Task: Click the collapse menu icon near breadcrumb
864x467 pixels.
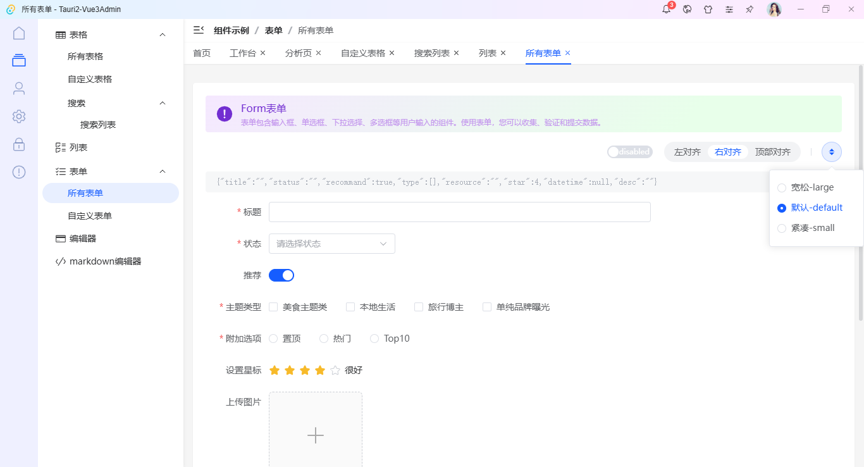Action: coord(199,30)
